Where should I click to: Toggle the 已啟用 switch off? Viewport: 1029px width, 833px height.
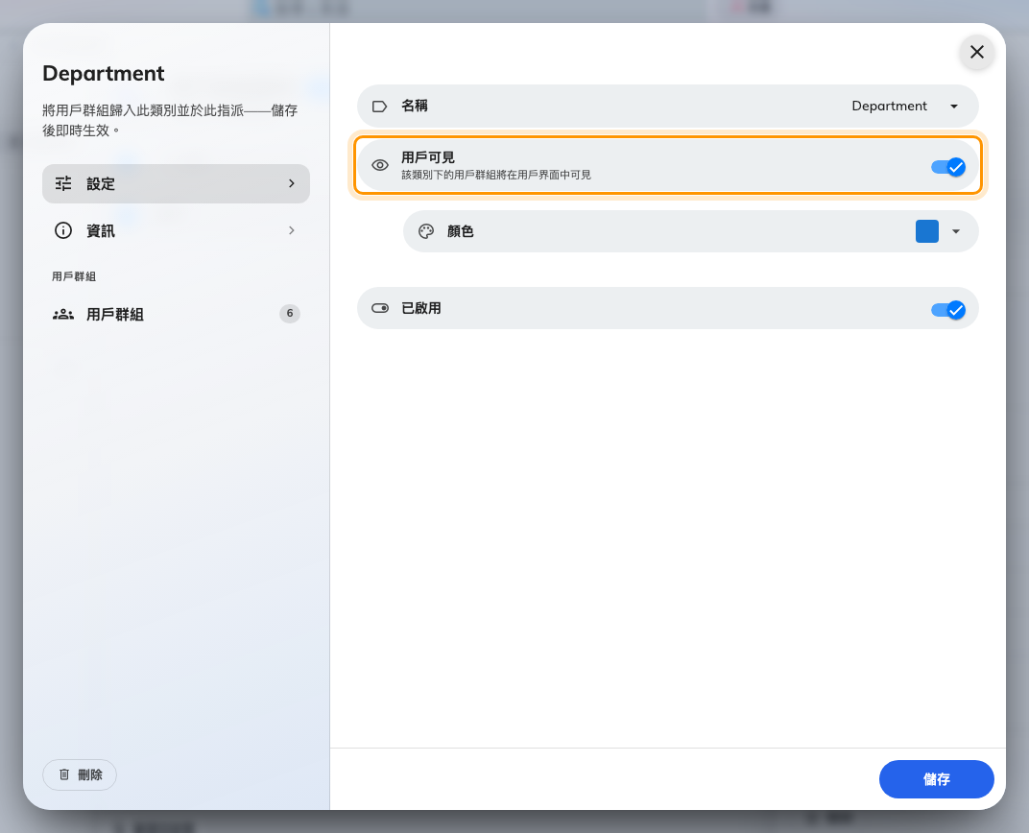(948, 310)
